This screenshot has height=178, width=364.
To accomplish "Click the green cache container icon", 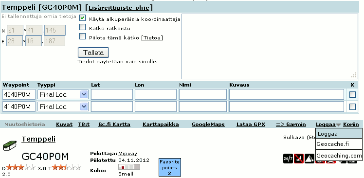I will pos(10,145).
